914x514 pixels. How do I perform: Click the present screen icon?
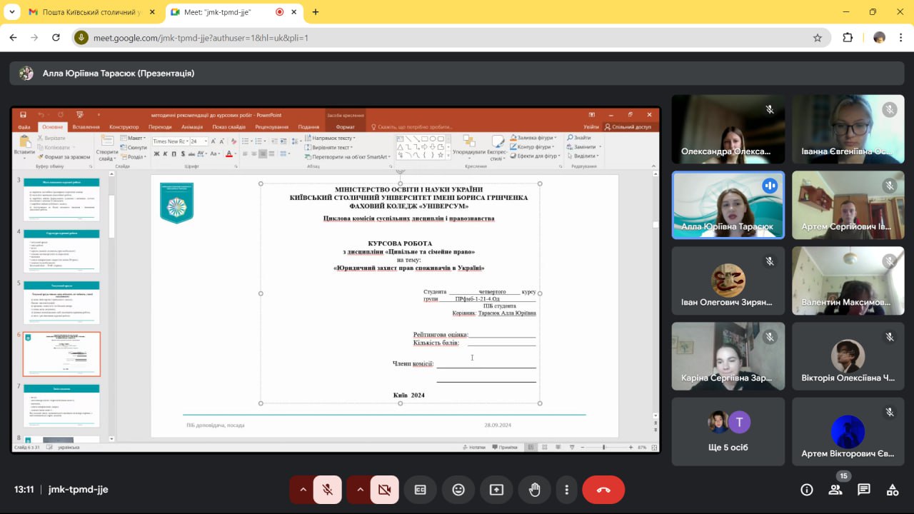tap(496, 490)
